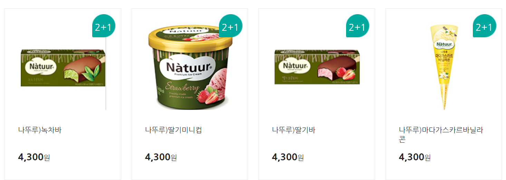This screenshot has height=180, width=506.
Task: Select the 4,300원 price under 딸기바
Action: (288, 157)
